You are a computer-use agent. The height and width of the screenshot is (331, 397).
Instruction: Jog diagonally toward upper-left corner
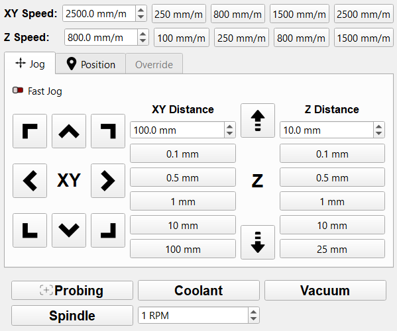tap(30, 131)
